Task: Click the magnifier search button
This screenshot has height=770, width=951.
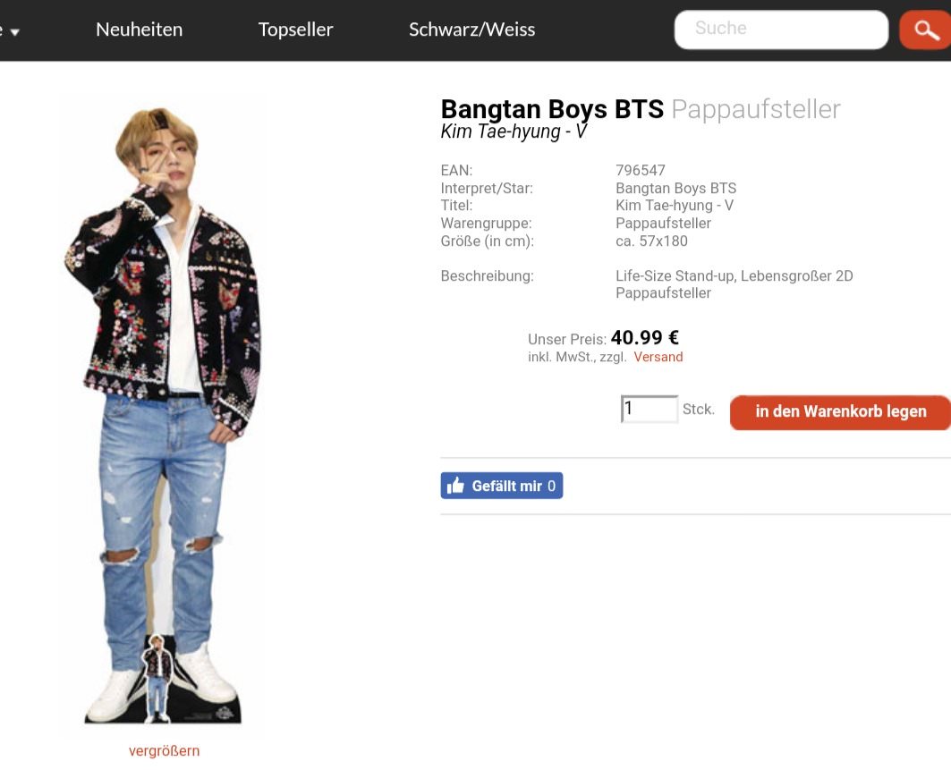Action: pyautogui.click(x=926, y=31)
